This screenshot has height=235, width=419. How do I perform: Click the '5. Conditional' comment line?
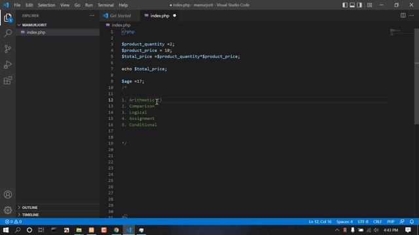[x=139, y=125]
